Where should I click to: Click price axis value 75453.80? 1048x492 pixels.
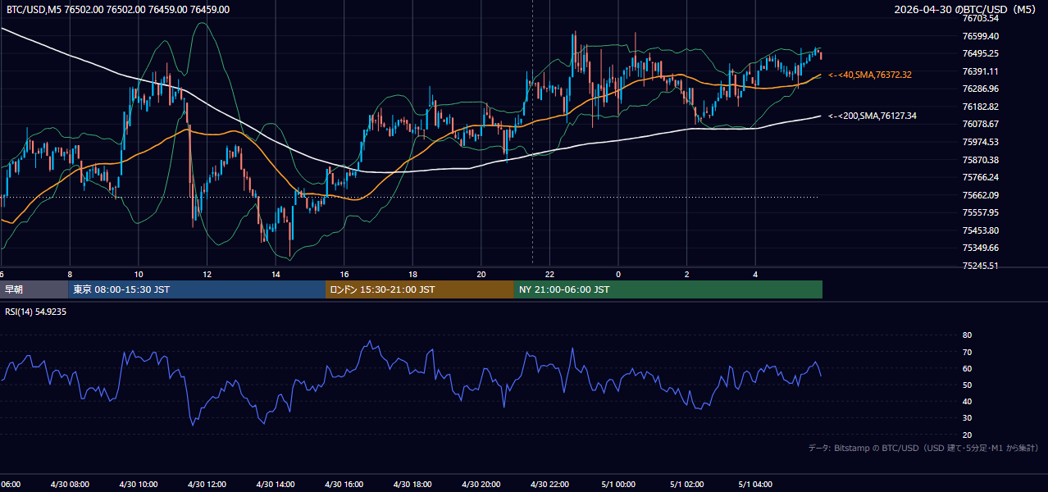[x=980, y=230]
